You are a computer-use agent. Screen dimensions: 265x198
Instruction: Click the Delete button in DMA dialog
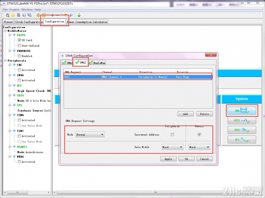[x=204, y=114]
